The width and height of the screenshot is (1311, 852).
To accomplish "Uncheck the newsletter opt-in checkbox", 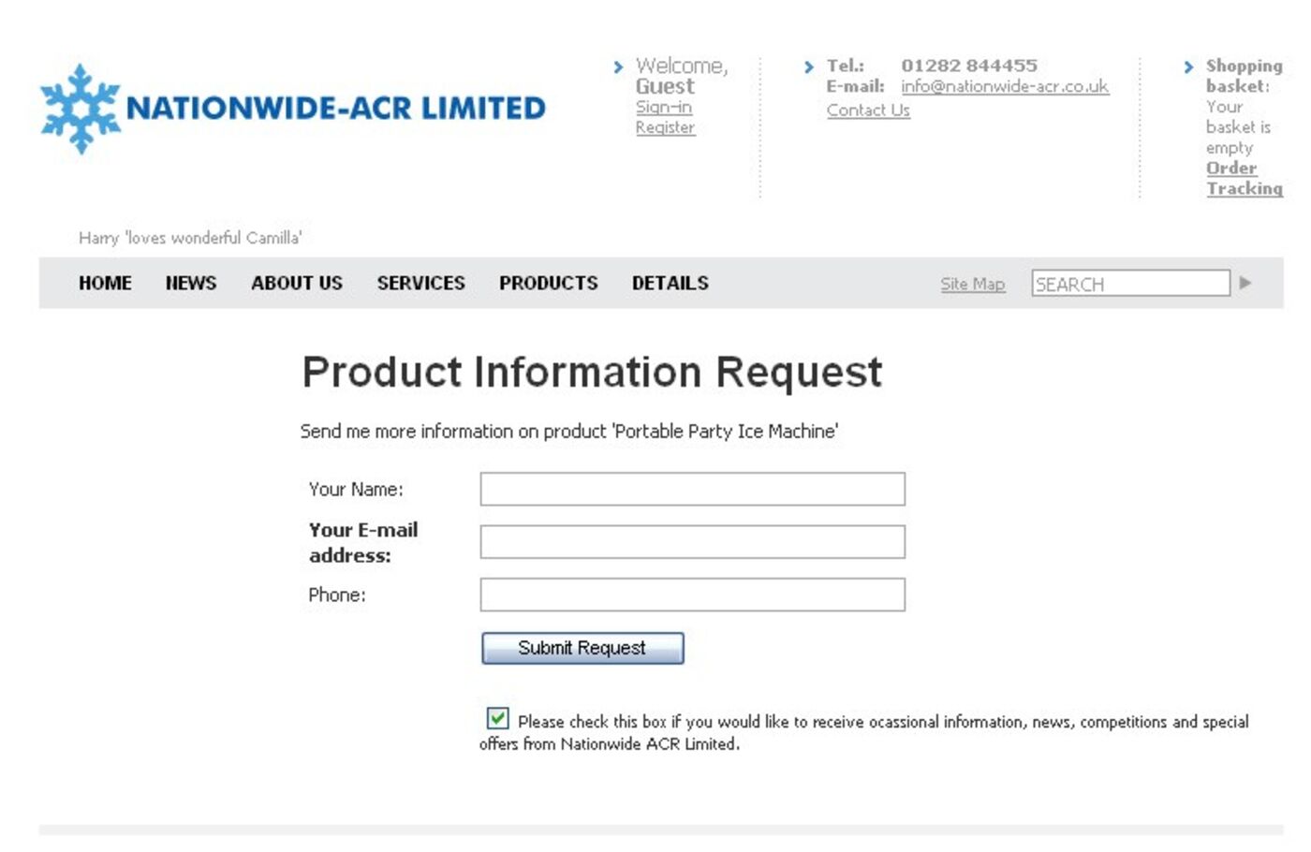I will coord(497,718).
